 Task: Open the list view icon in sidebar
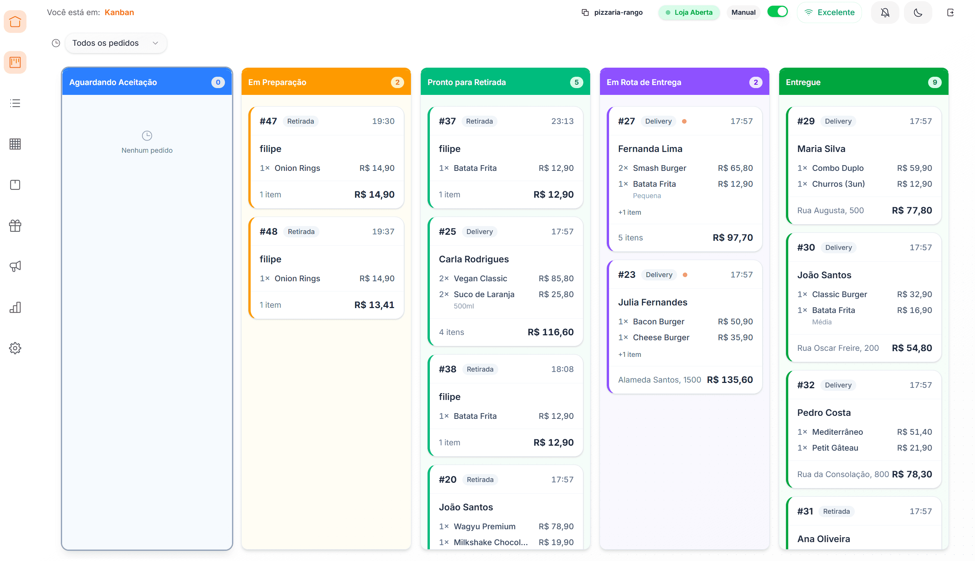pos(15,103)
